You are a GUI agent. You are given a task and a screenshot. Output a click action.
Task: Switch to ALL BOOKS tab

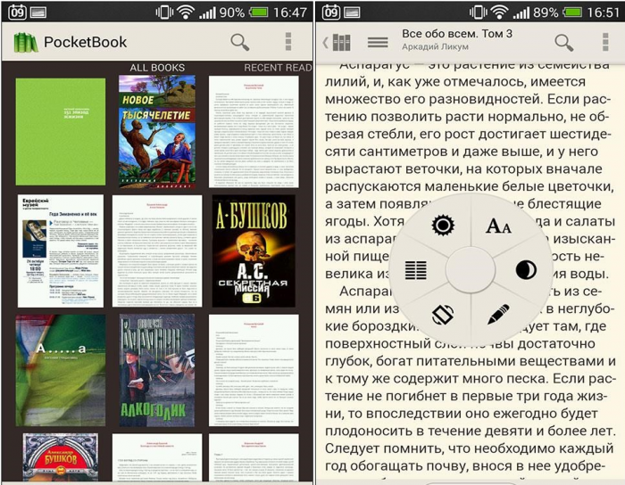[157, 68]
